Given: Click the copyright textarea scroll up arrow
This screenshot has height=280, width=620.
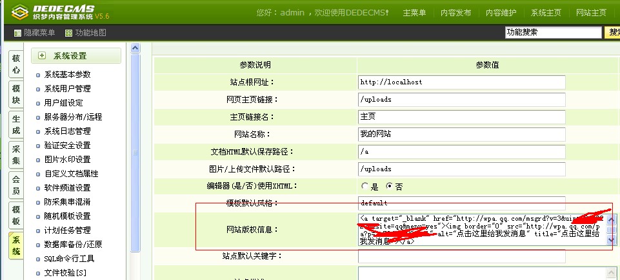Looking at the screenshot, I should click(612, 219).
